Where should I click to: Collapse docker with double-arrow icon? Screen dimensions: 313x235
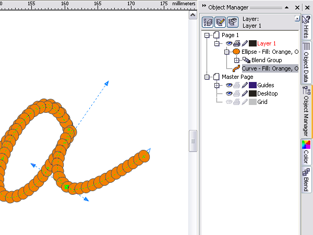[x=204, y=6]
